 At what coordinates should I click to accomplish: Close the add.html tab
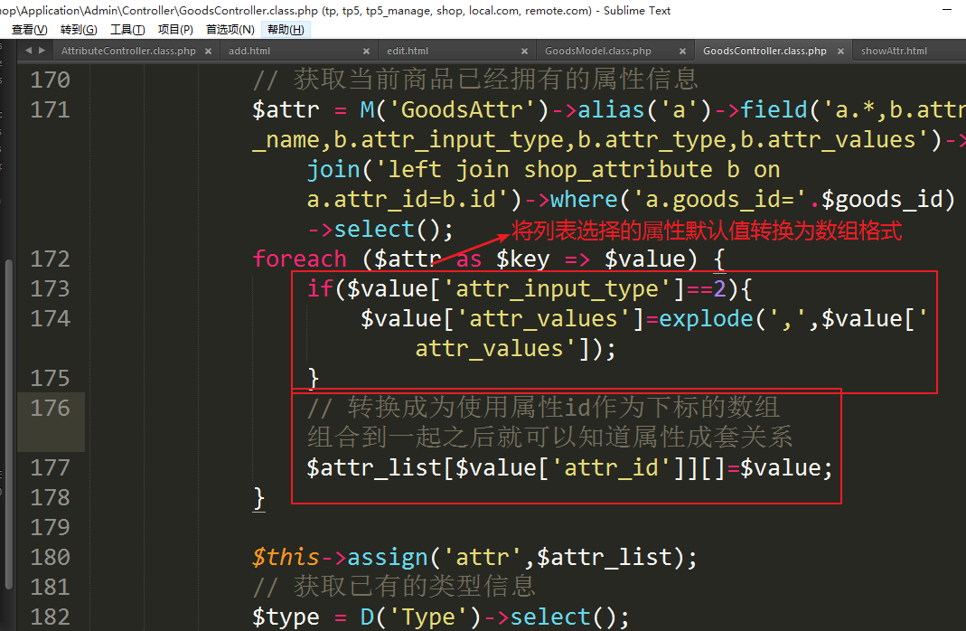coord(366,52)
